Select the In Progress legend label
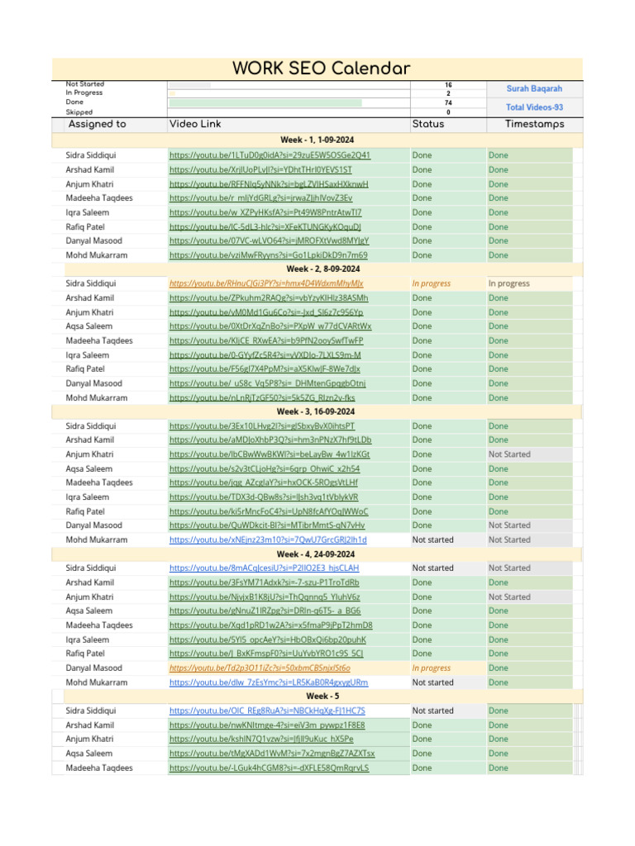Image resolution: width=635 pixels, height=846 pixels. click(x=84, y=93)
